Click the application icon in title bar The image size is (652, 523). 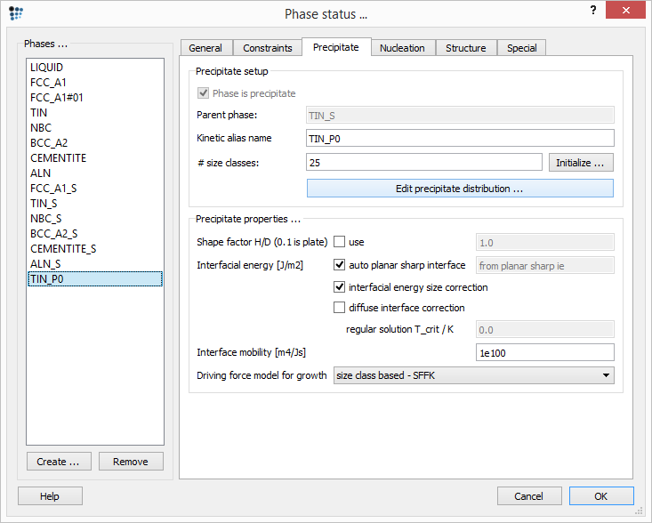16,13
